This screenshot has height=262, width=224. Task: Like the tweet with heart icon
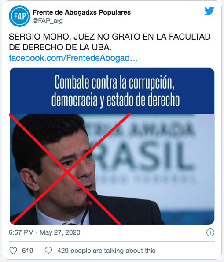click(x=13, y=251)
